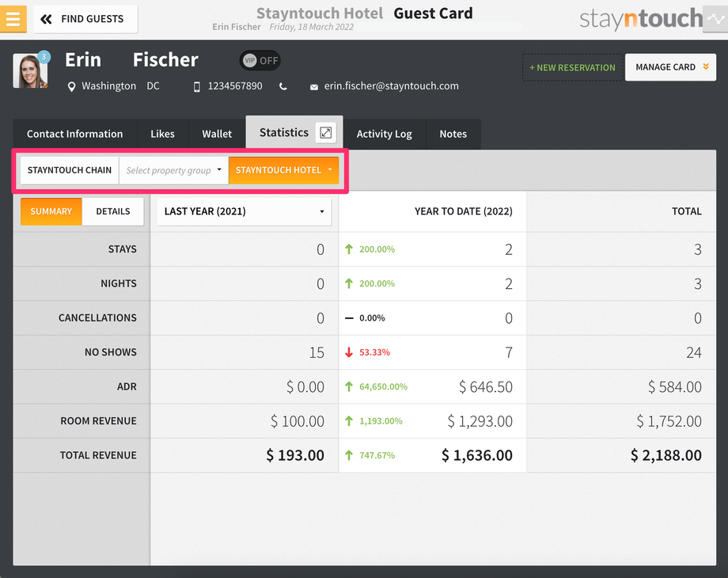Image resolution: width=728 pixels, height=578 pixels.
Task: Click the analytics wave icon beside the logo
Action: [715, 19]
